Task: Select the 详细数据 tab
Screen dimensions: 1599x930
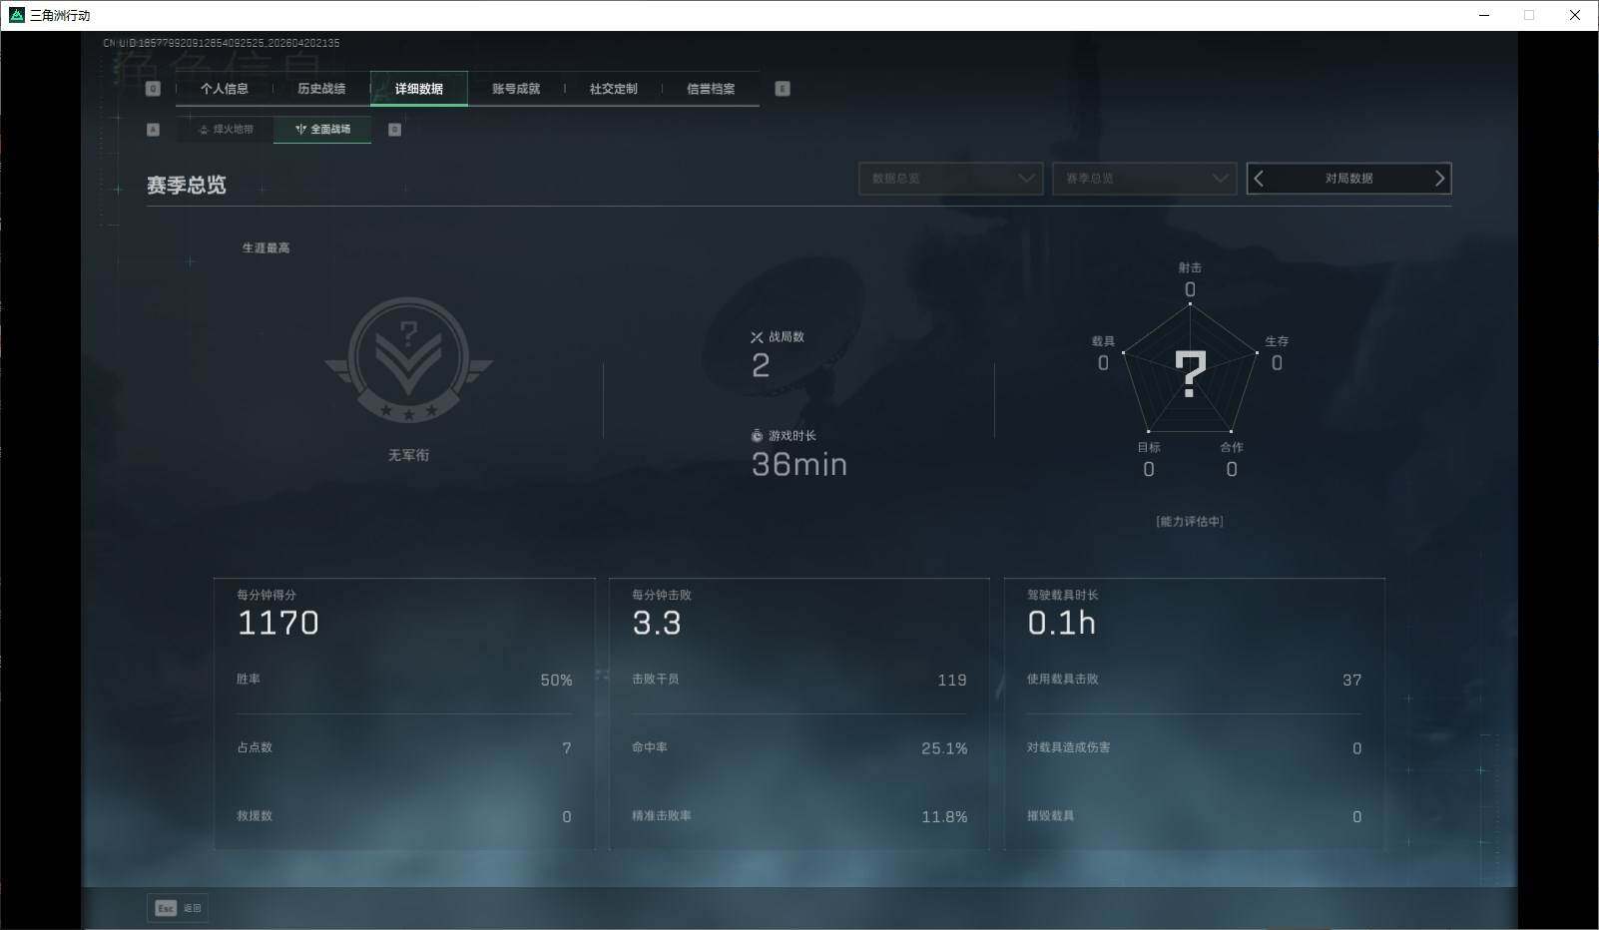Action: 419,89
